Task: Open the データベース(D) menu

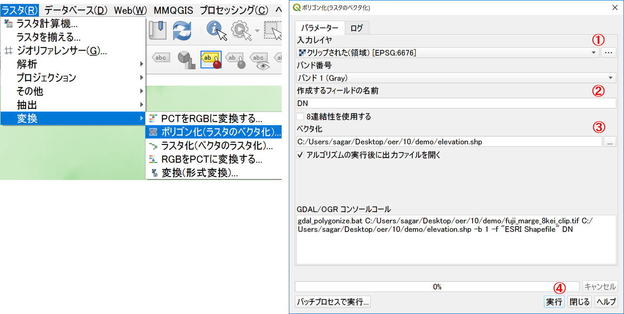Action: click(76, 10)
